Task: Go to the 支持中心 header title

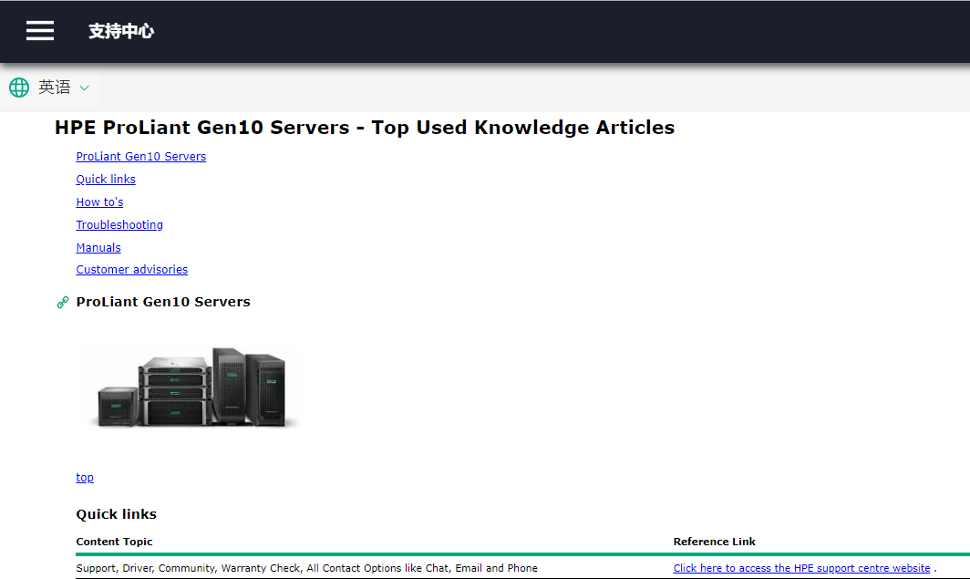Action: tap(121, 31)
